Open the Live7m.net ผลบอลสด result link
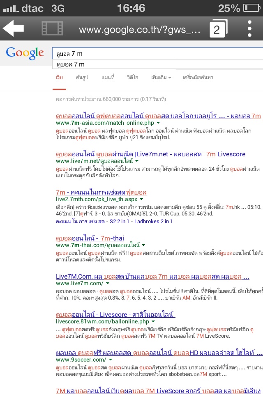Viewport: 263px width, 394px height. pyautogui.click(x=150, y=154)
